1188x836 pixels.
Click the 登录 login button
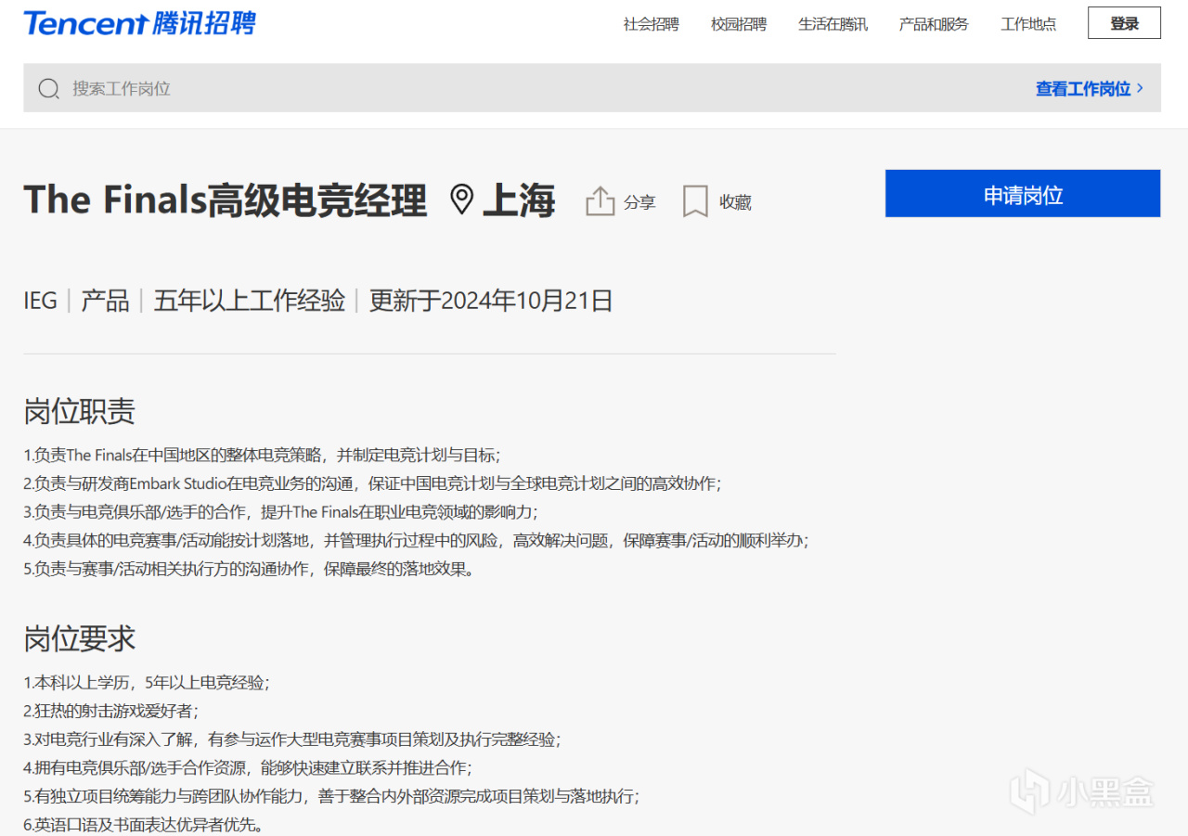point(1124,23)
